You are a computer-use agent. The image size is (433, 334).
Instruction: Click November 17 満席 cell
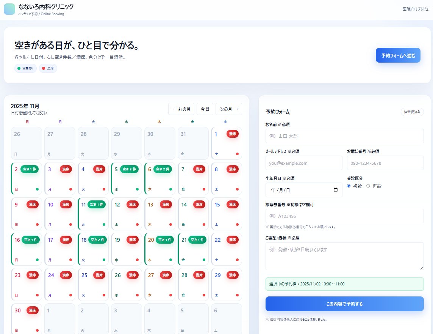(x=60, y=249)
